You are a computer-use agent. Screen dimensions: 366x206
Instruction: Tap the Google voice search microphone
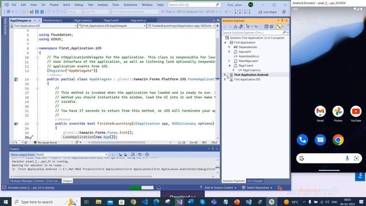347,159
